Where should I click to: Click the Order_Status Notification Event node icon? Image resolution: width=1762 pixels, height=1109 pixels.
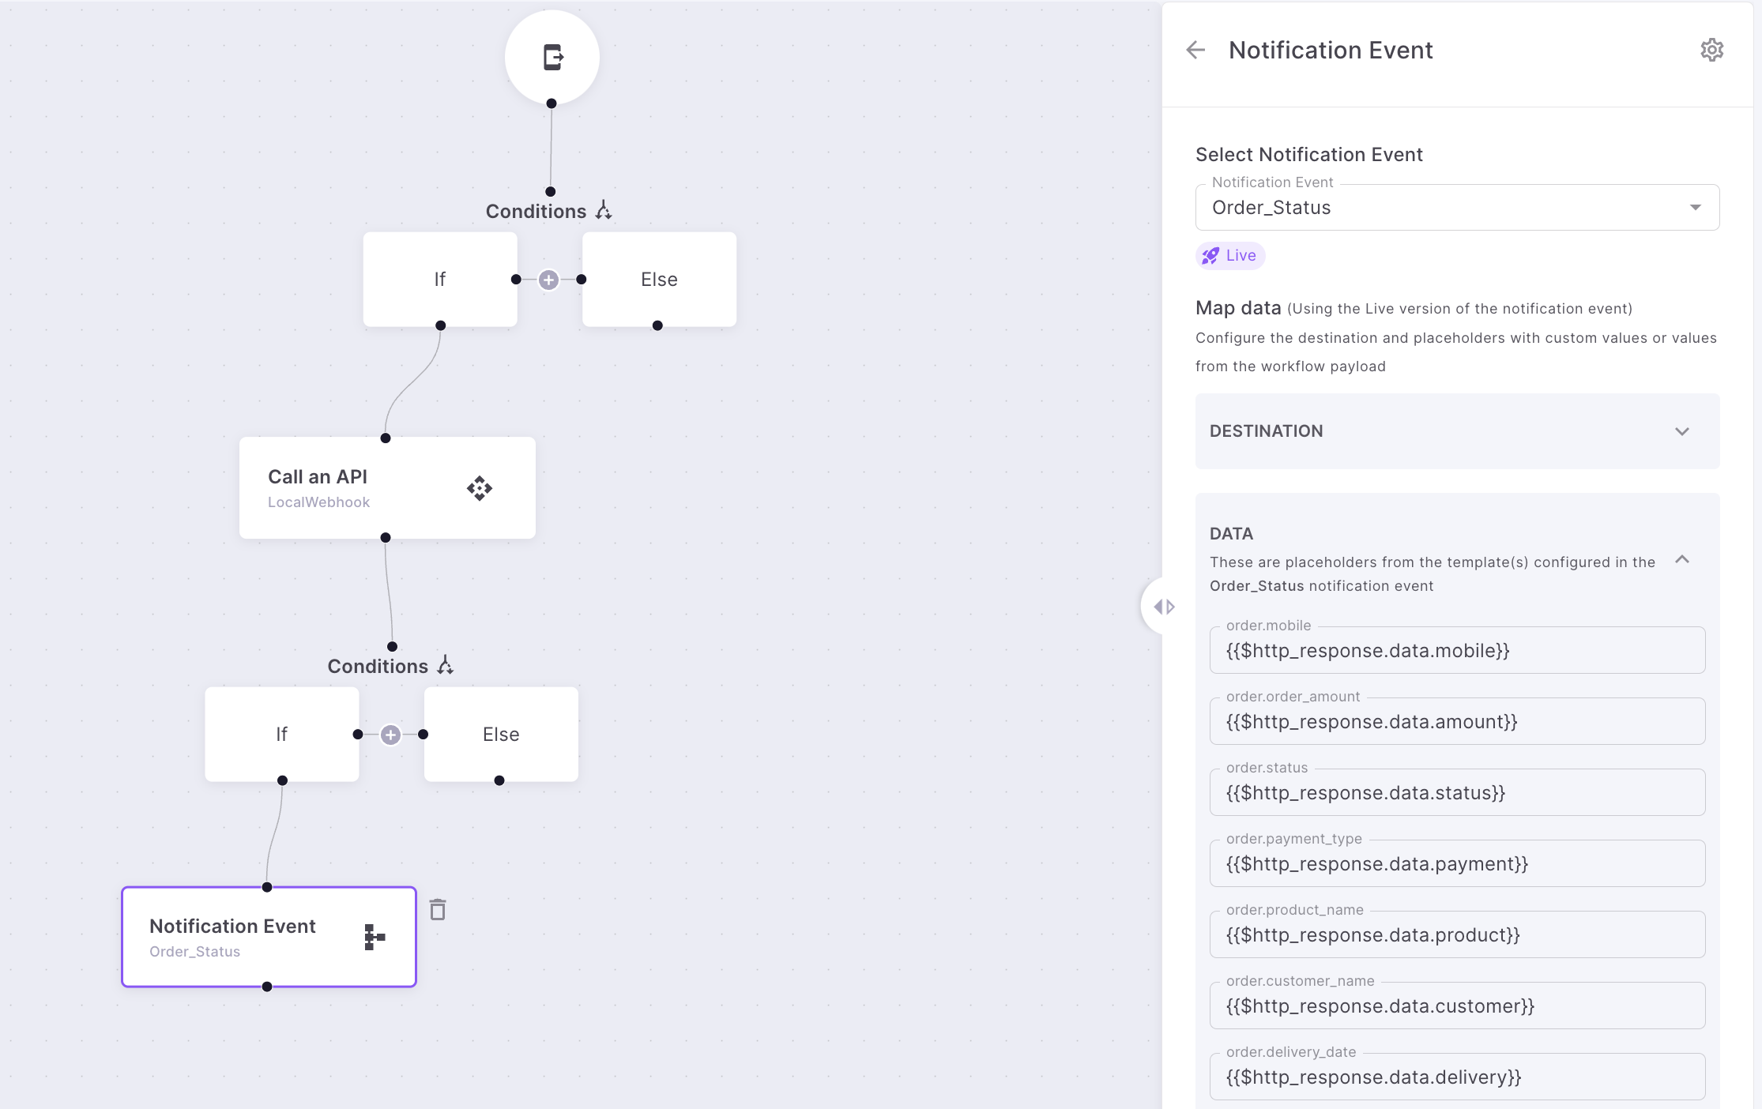tap(375, 938)
